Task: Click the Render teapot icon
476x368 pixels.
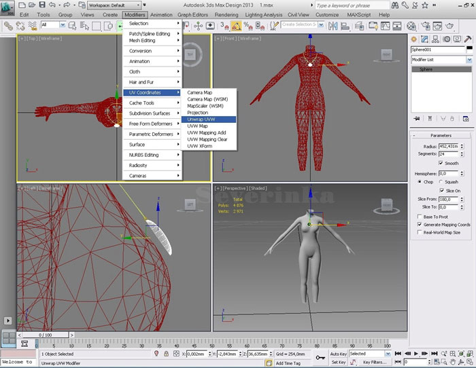Action: [x=450, y=26]
